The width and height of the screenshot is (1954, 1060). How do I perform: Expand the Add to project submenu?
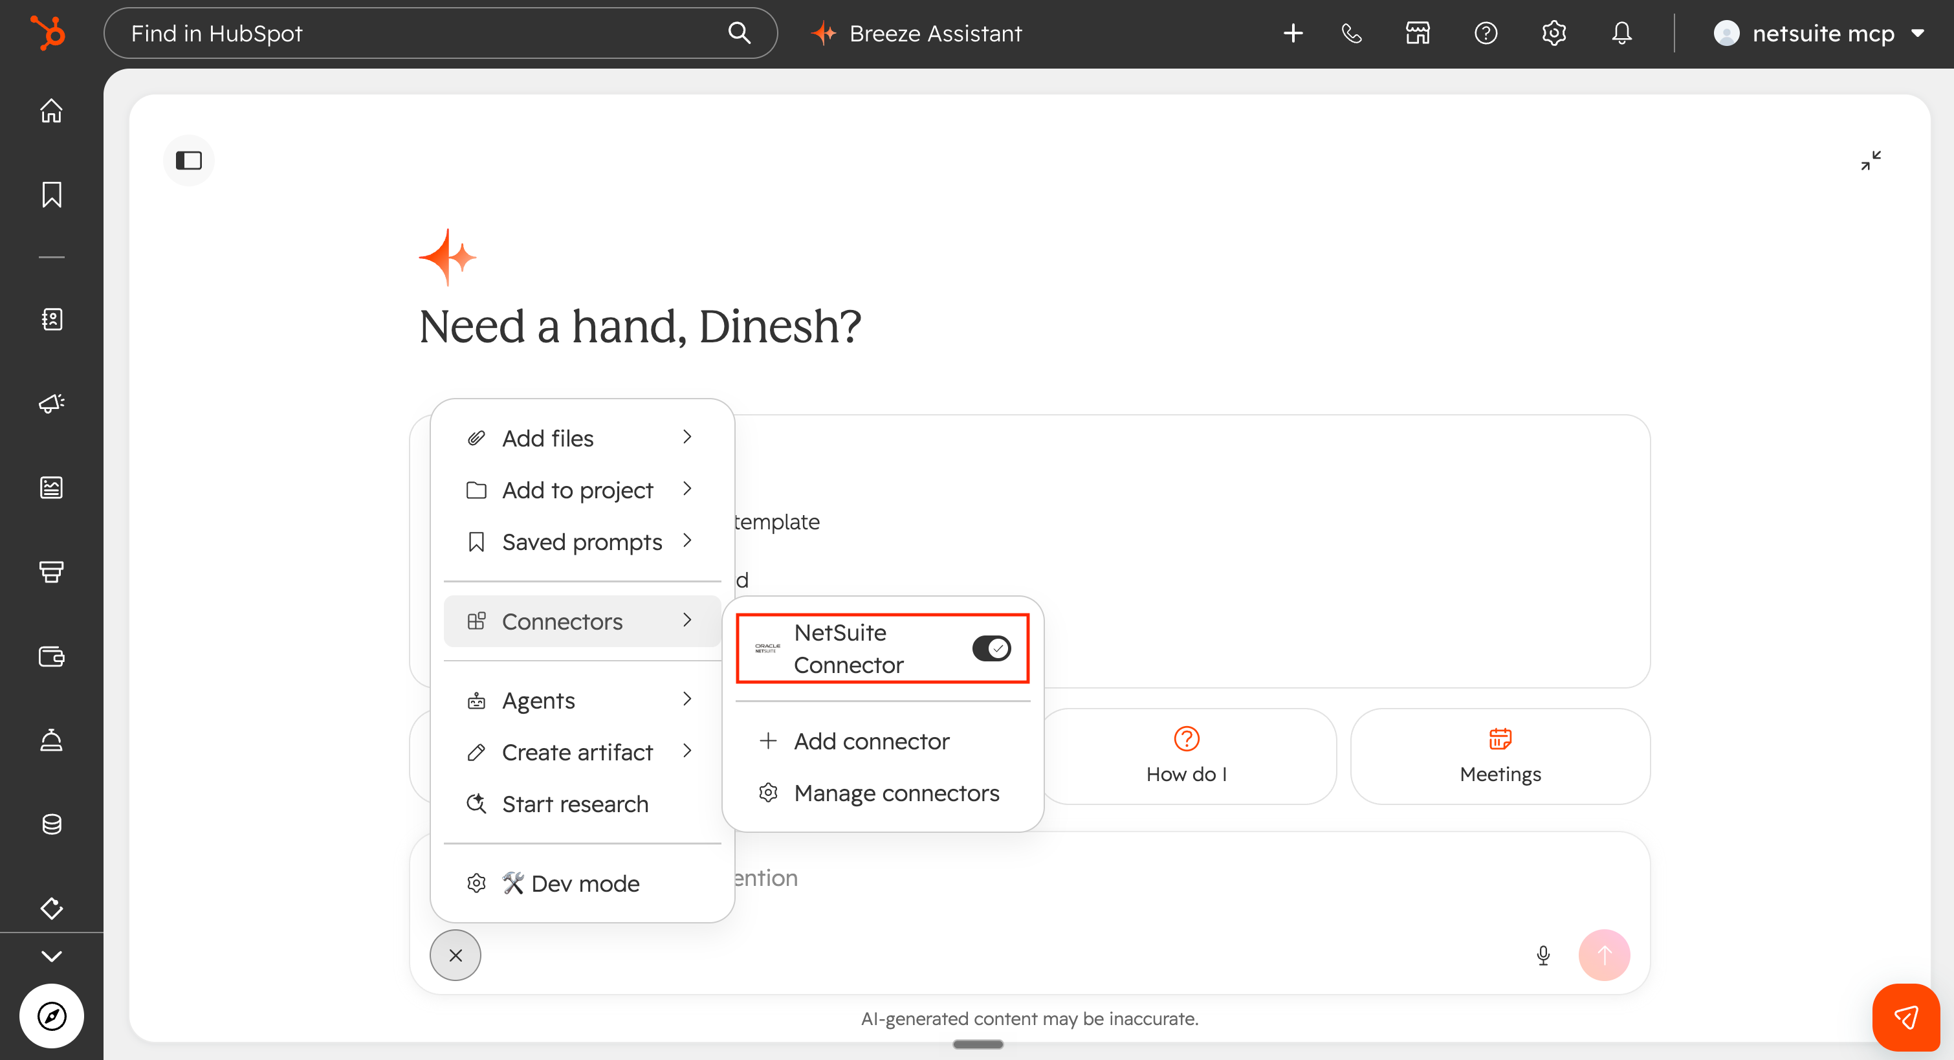click(x=582, y=490)
